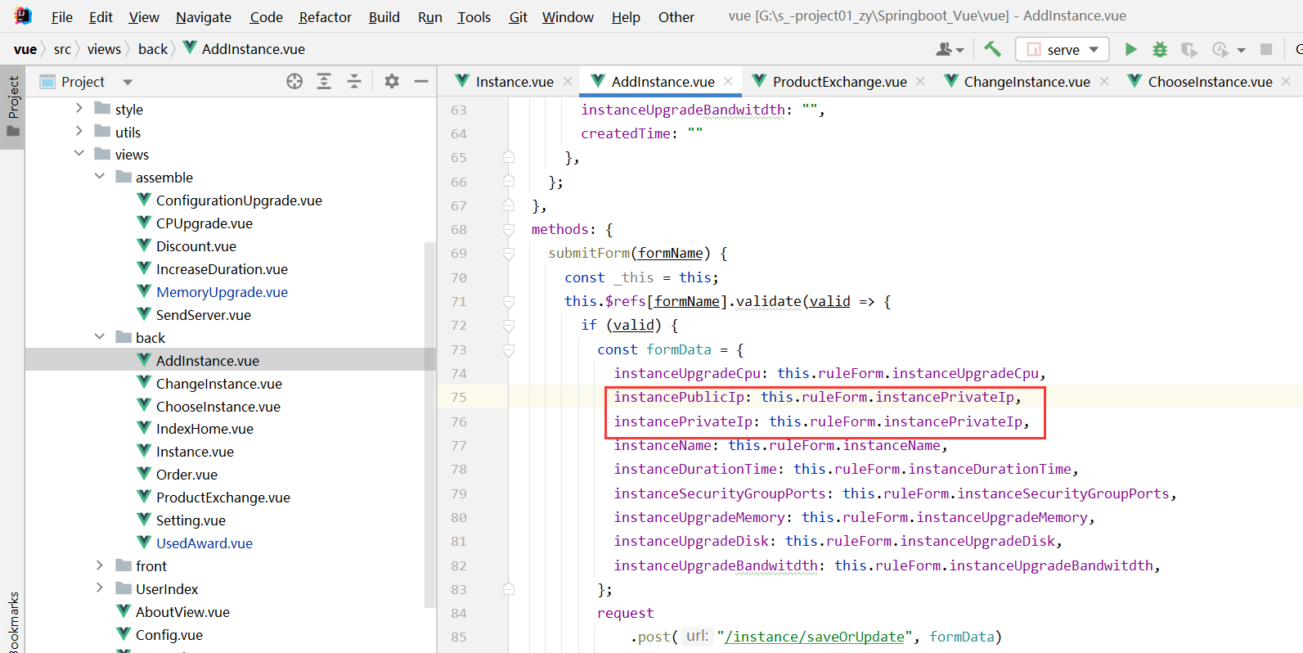
Task: Collapse the assemble folder
Action: pos(100,177)
